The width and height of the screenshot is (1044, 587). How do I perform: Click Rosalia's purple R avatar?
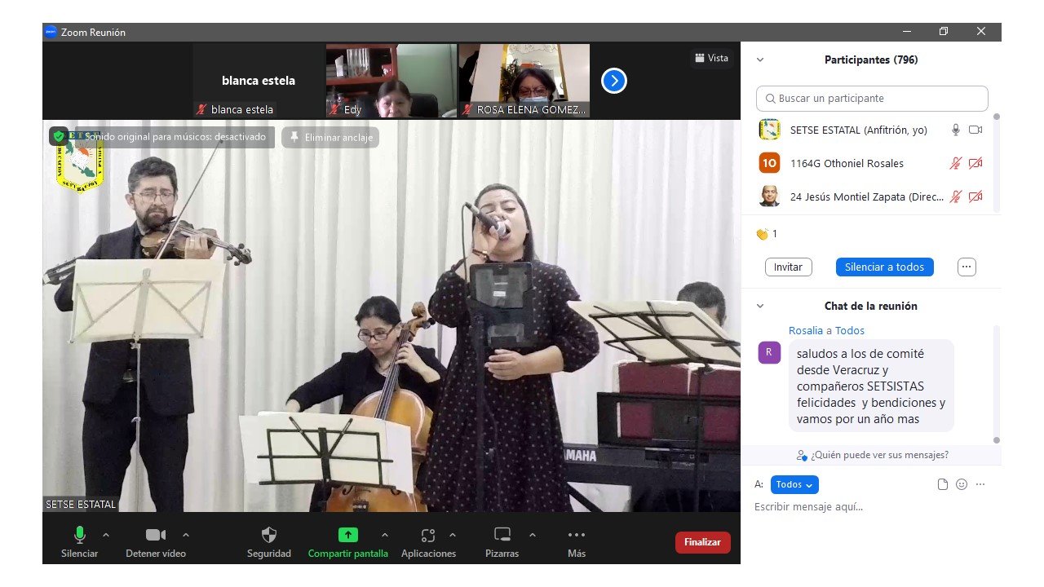click(769, 353)
